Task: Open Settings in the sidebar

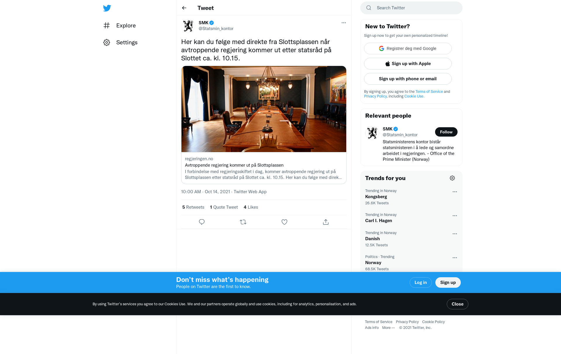Action: click(120, 42)
